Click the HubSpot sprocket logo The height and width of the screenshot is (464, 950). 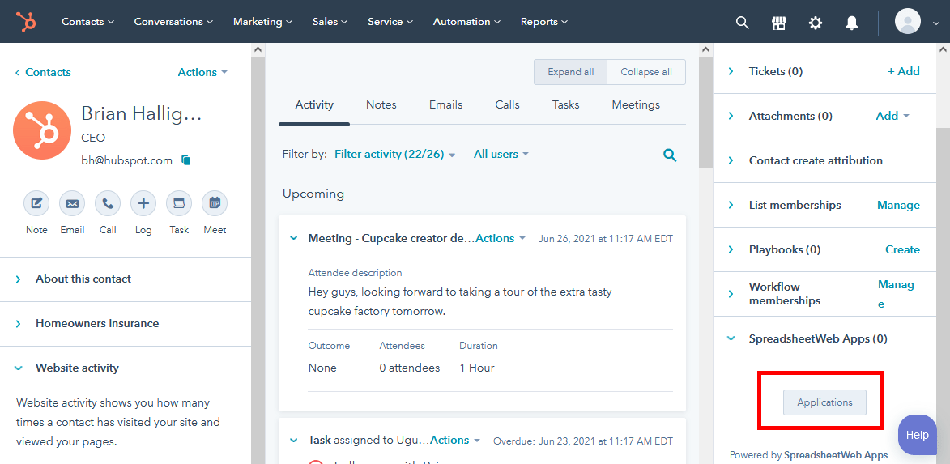click(27, 22)
